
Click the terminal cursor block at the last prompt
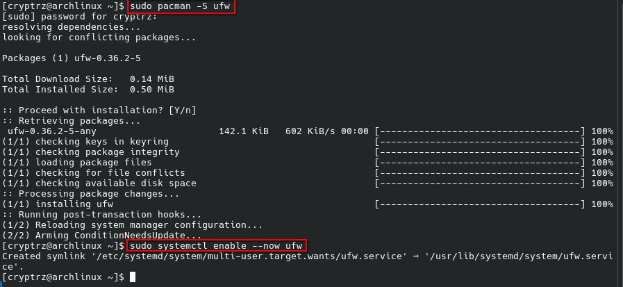133,277
